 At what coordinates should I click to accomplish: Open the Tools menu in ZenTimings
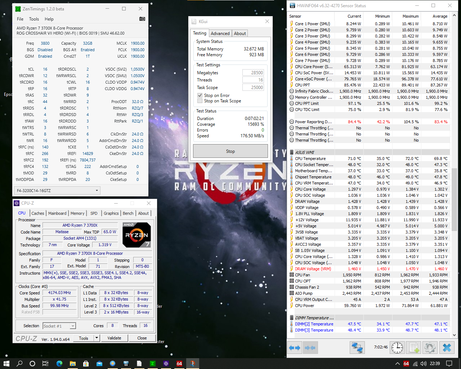34,19
